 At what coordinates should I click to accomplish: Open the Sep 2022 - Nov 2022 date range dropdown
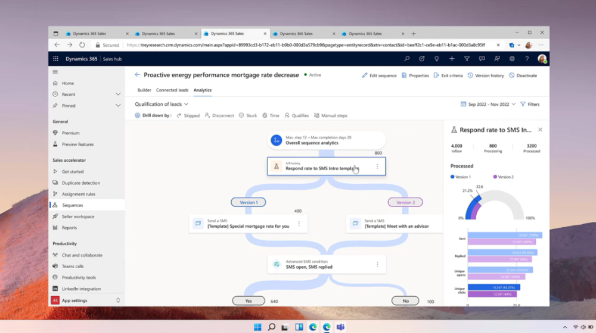click(x=488, y=104)
